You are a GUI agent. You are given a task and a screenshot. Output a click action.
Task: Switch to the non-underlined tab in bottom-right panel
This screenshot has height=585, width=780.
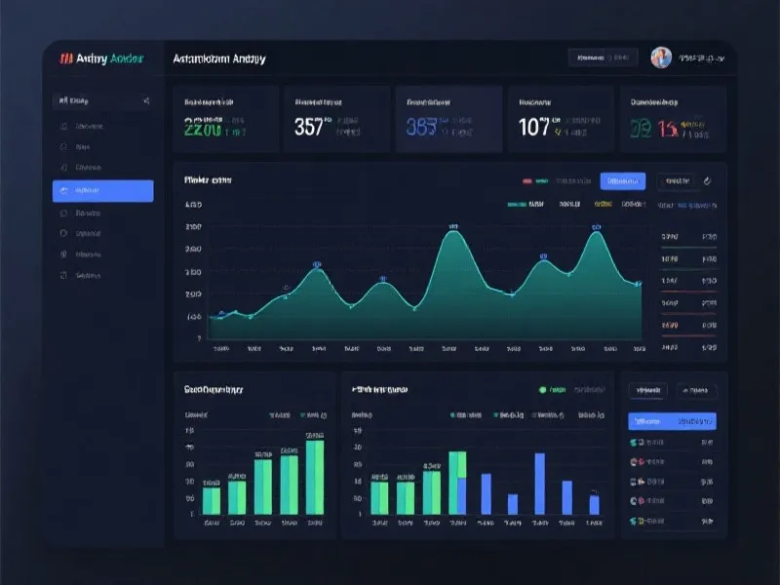(x=696, y=391)
